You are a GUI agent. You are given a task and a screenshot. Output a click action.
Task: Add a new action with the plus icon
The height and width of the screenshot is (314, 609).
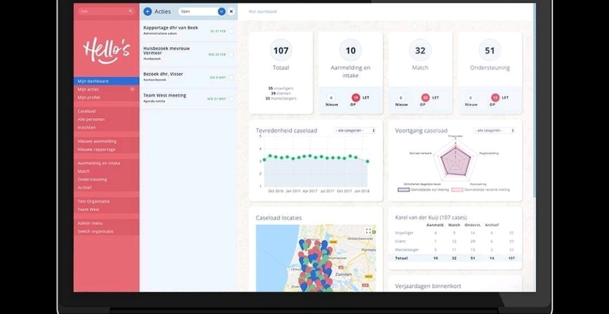[148, 12]
